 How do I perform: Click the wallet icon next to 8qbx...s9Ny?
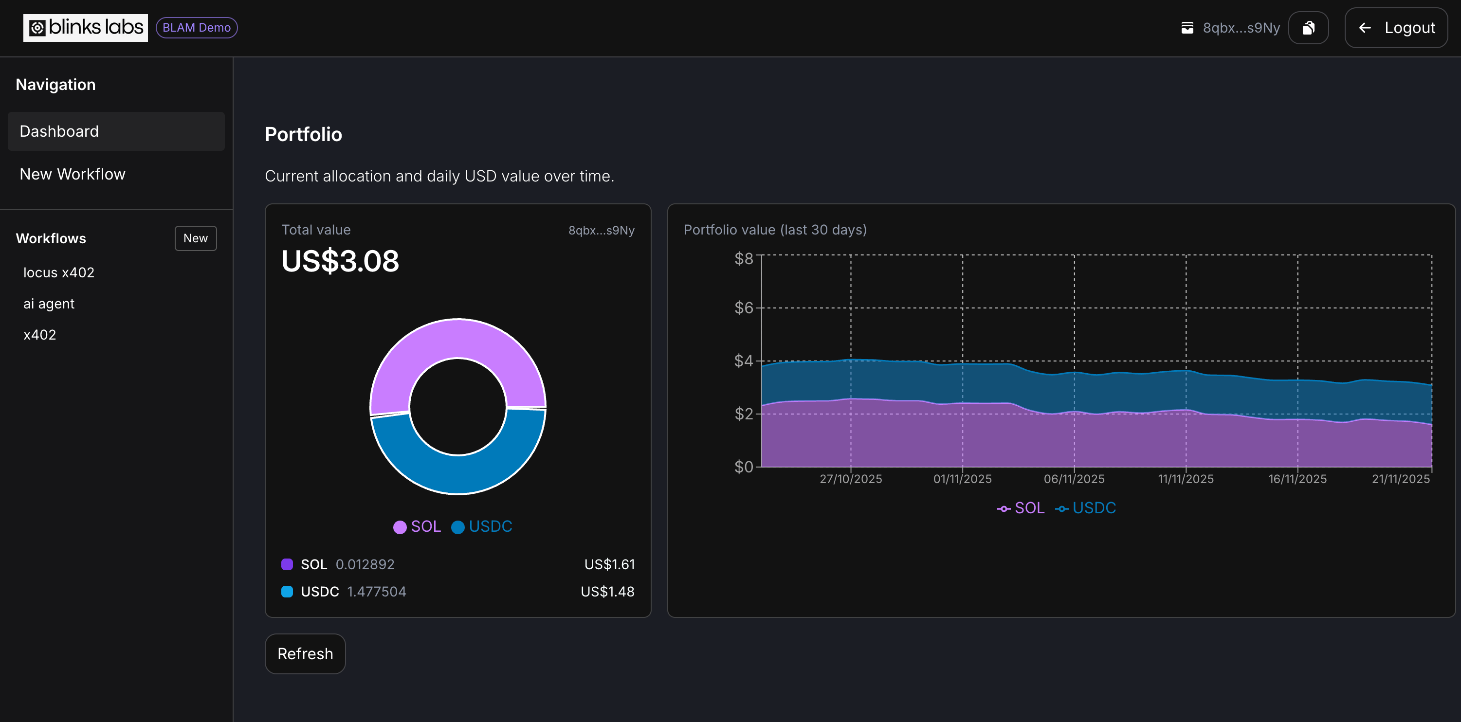pos(1187,27)
